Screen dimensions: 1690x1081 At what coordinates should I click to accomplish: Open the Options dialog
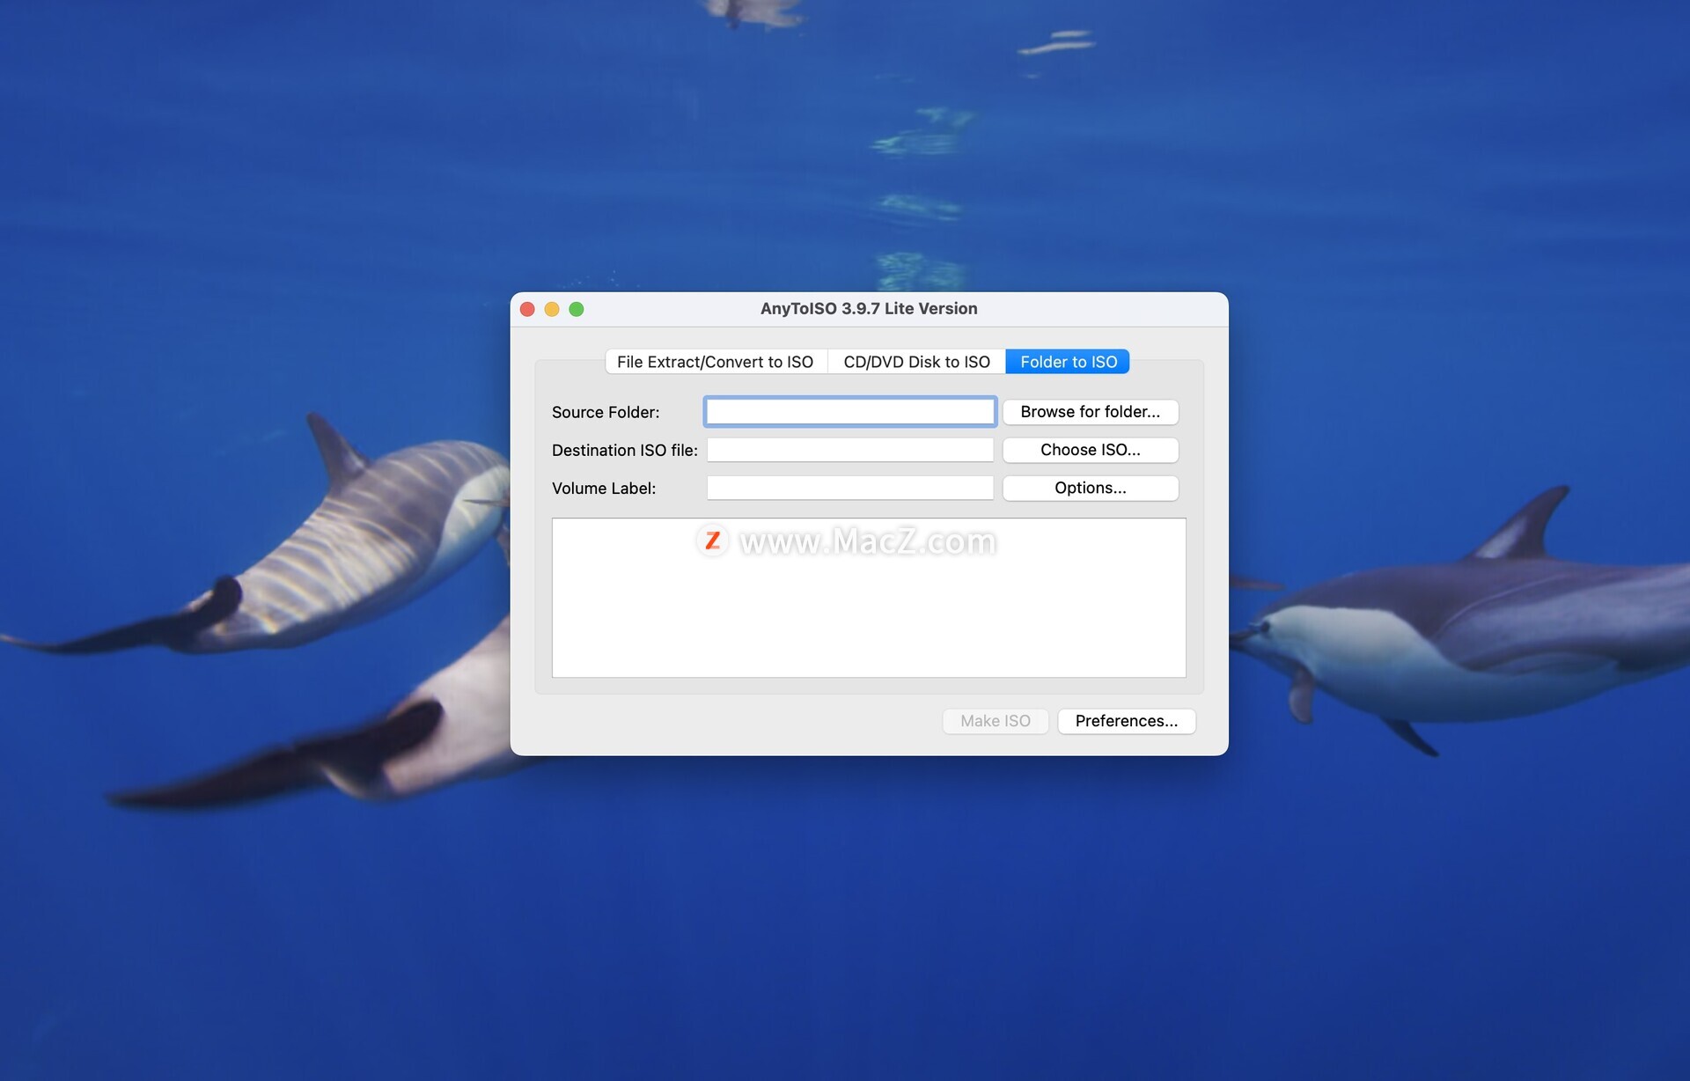click(x=1090, y=488)
